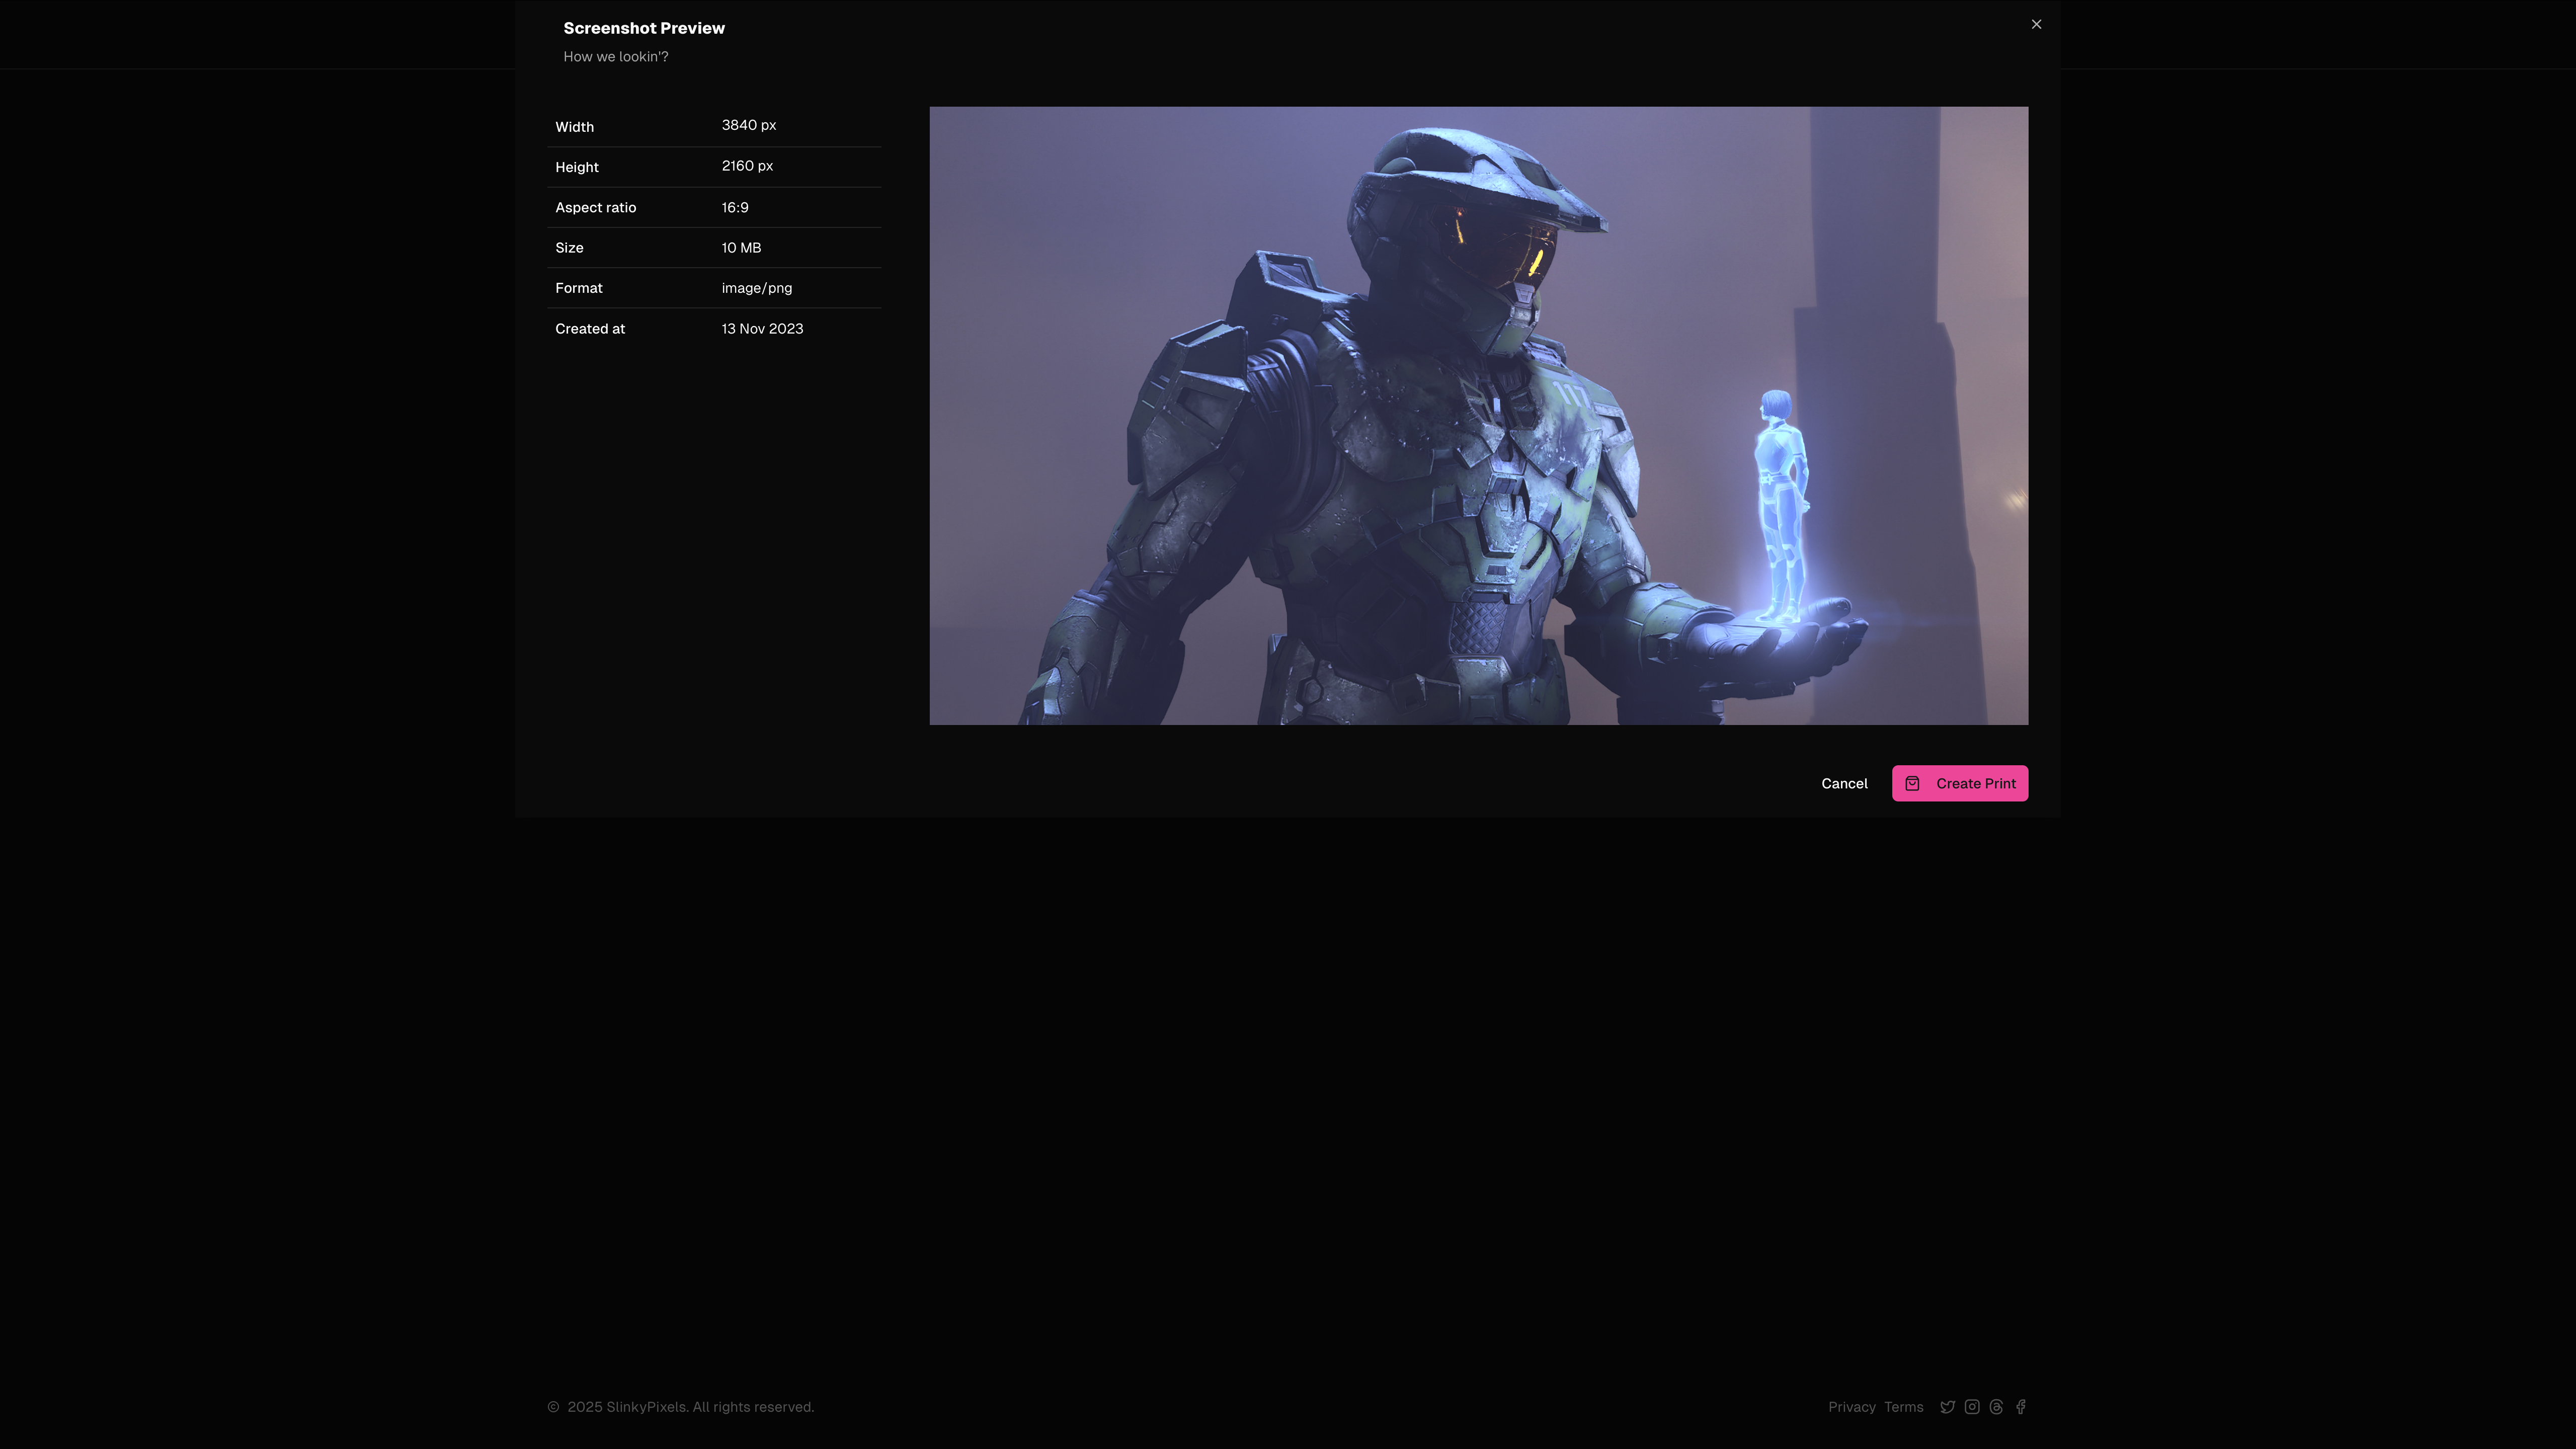This screenshot has height=1449, width=2576.
Task: Open the Facebook icon in footer
Action: [x=2020, y=1407]
